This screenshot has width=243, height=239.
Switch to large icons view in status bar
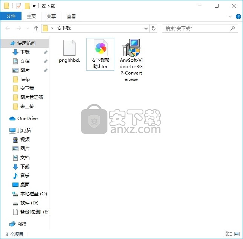coord(237,234)
